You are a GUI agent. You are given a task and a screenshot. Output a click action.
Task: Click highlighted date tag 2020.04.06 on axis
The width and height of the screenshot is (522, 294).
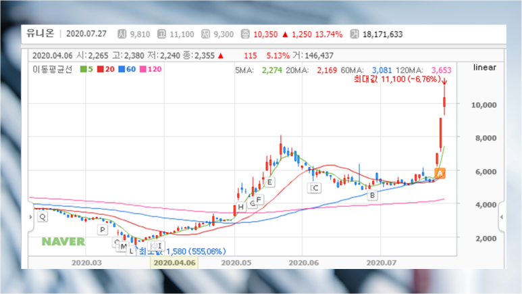(174, 263)
